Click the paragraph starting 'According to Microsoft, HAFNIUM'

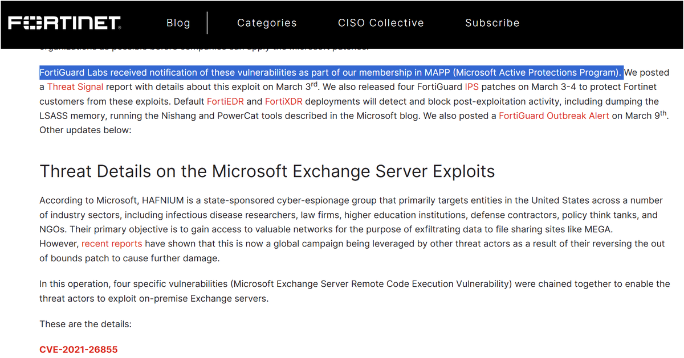pos(351,229)
